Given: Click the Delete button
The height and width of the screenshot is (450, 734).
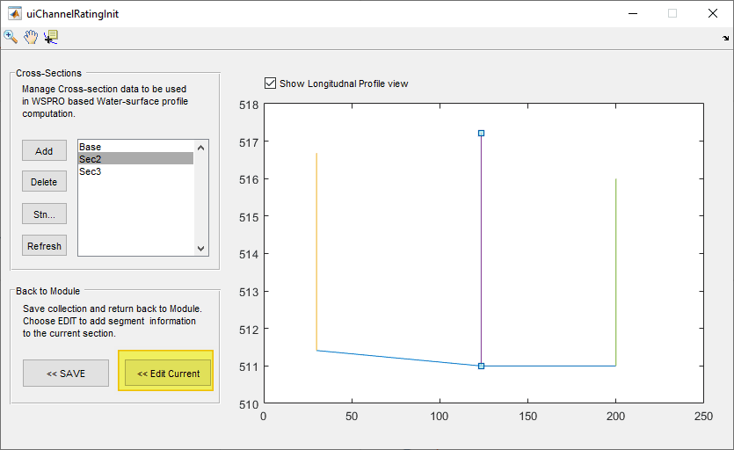Looking at the screenshot, I should (44, 182).
